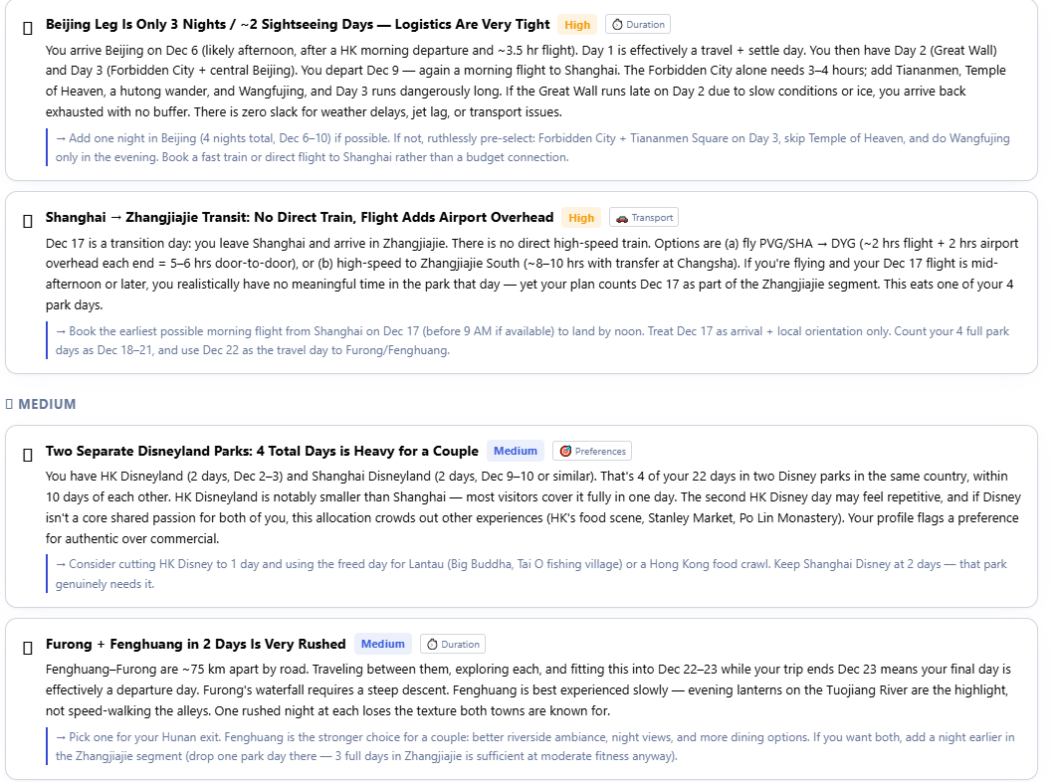
Task: Click the icon next to Two Separate Disneyland Parks
Action: click(28, 455)
